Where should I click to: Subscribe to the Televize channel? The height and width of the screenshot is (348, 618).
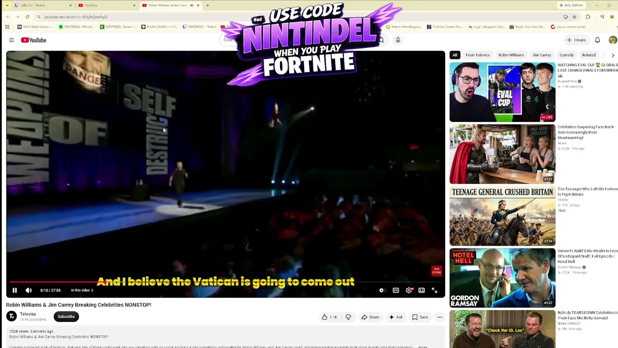(66, 317)
